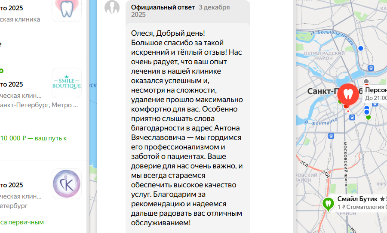Screen dimensions: 387x233
Task: Click the small red dot below tooth pin
Action: (x=348, y=112)
